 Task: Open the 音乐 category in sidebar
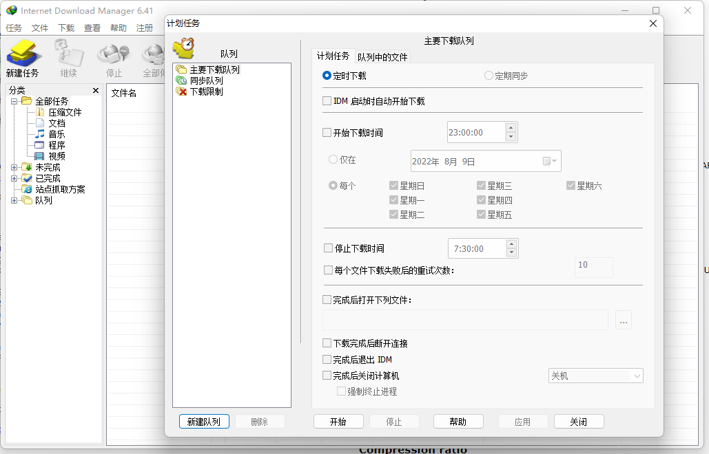51,133
